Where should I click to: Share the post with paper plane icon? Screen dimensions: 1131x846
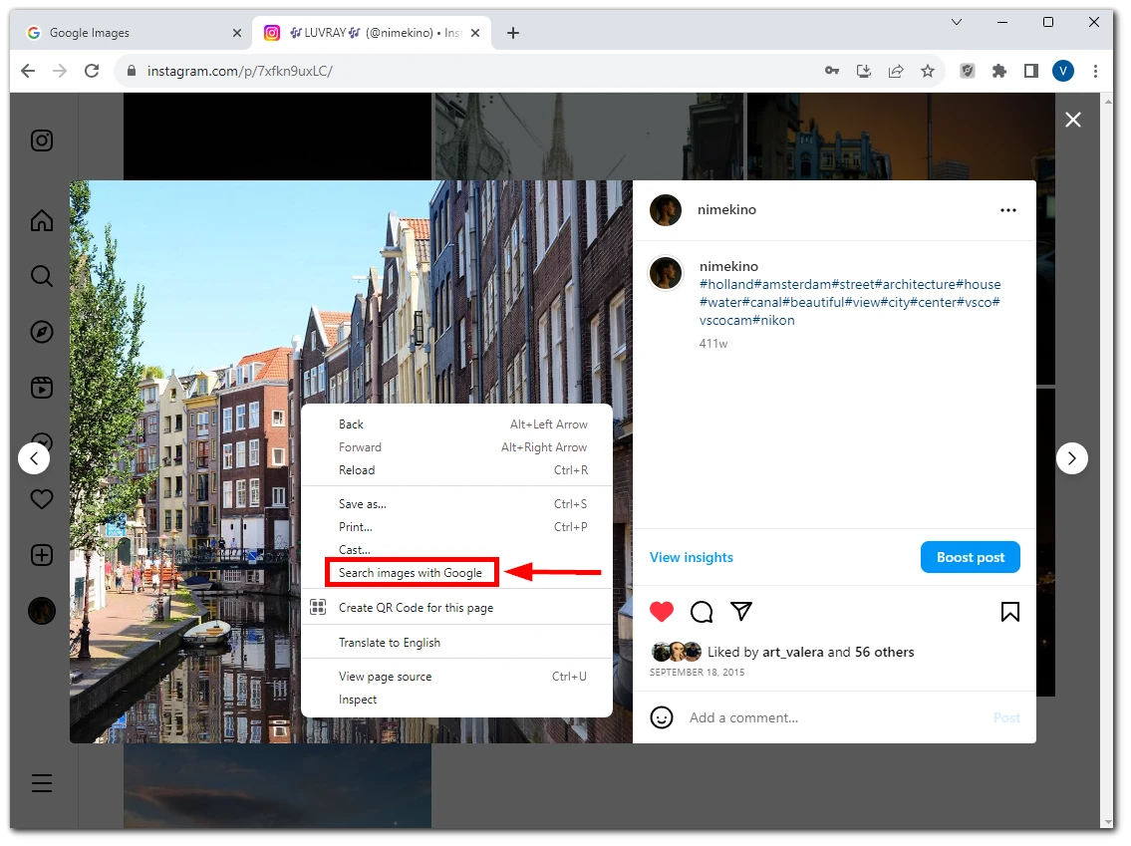pos(741,612)
